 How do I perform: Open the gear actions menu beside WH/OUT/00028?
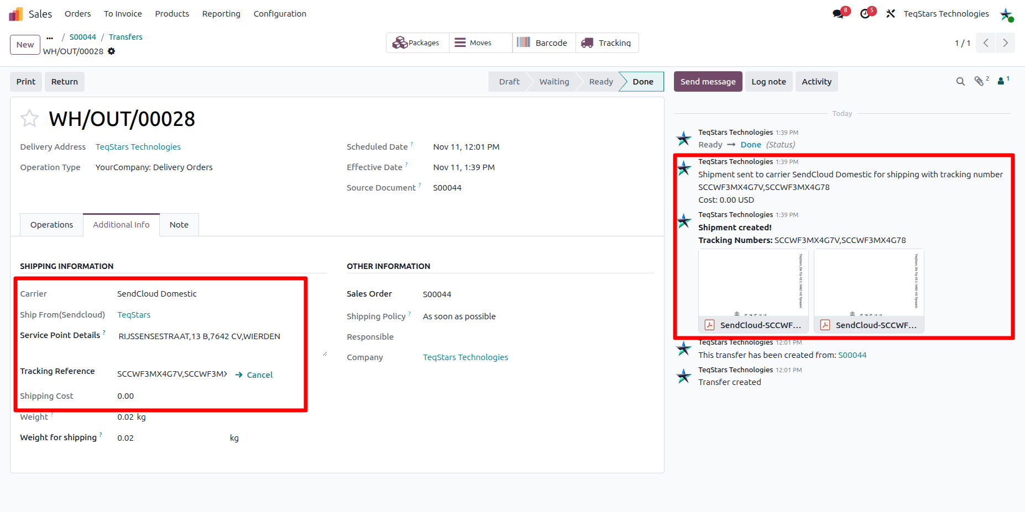(x=111, y=51)
